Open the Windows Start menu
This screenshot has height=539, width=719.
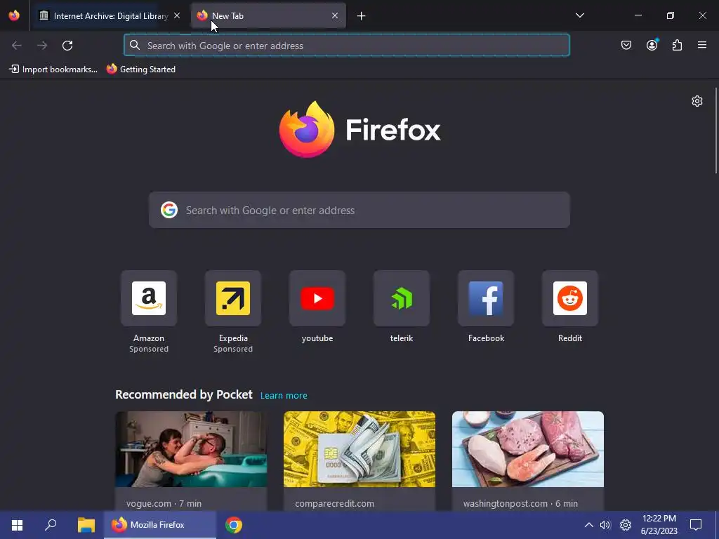17,525
